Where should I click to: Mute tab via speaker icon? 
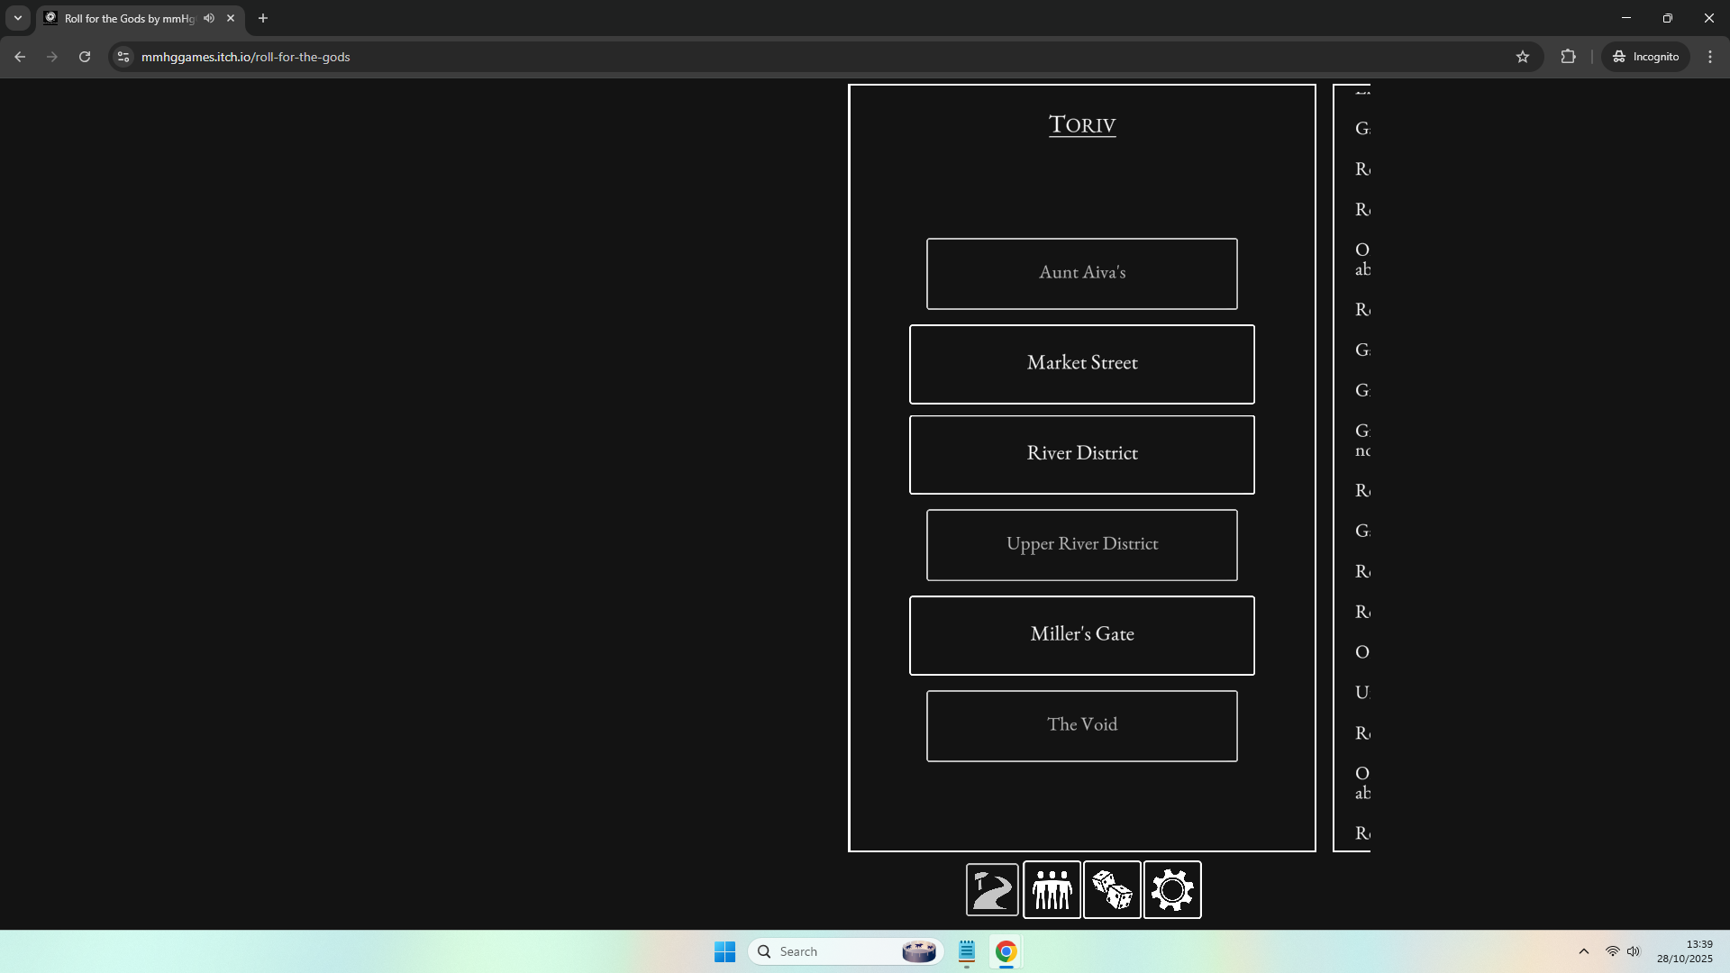pyautogui.click(x=209, y=18)
